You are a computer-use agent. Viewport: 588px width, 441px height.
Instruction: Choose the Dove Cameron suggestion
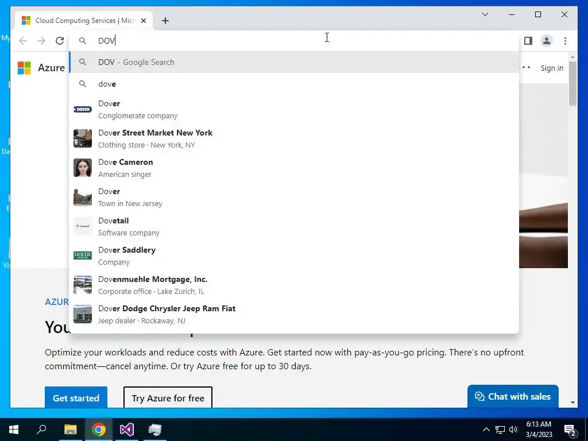pos(295,168)
